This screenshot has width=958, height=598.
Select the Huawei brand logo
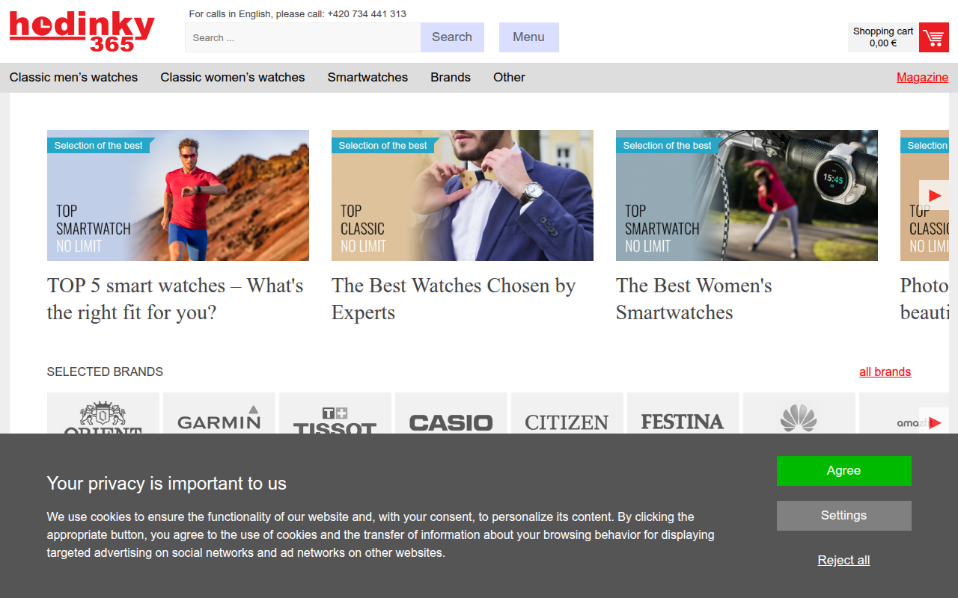(x=799, y=413)
